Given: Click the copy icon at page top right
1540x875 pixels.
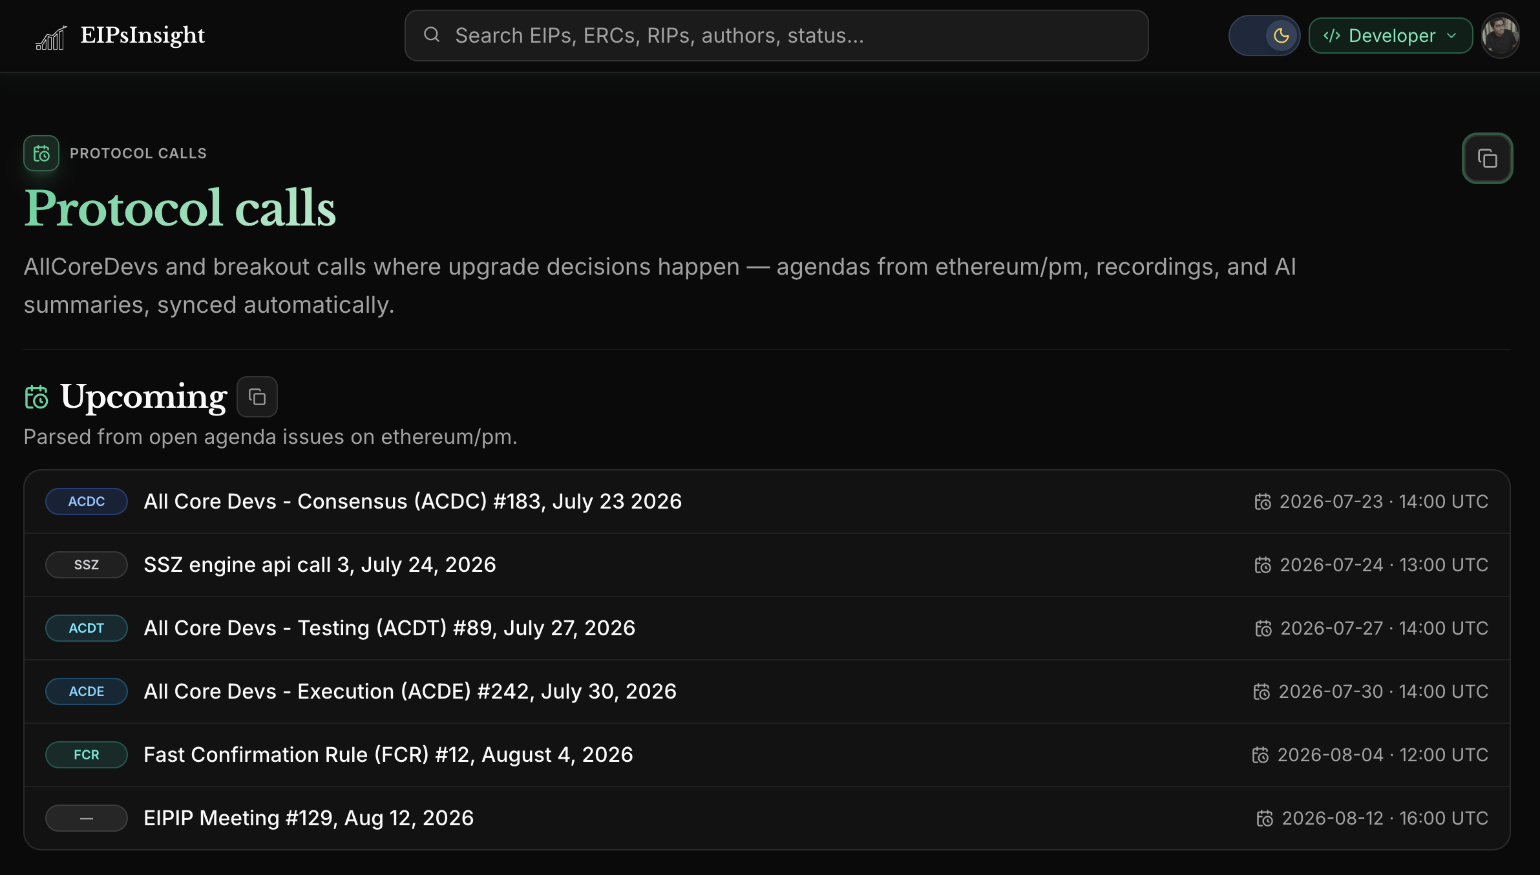Looking at the screenshot, I should [1487, 158].
